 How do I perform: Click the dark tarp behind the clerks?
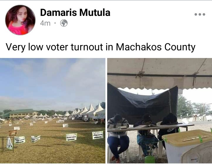142,103
